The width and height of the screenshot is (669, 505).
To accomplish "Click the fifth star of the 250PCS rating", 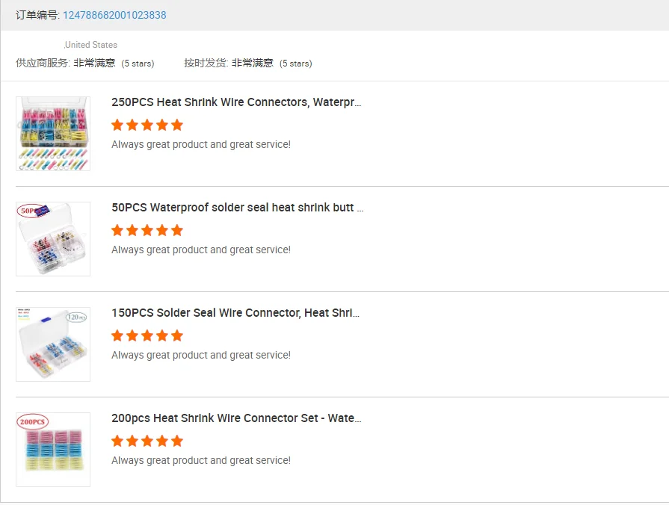I will 177,125.
